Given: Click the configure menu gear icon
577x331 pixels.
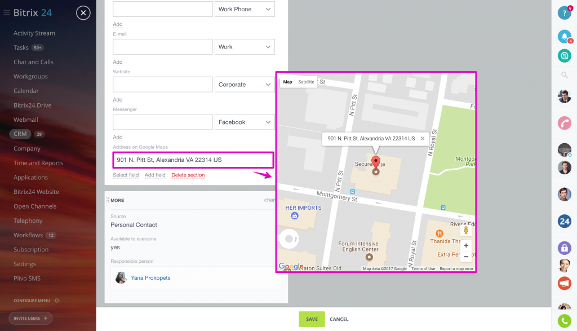Looking at the screenshot, I should (x=57, y=301).
